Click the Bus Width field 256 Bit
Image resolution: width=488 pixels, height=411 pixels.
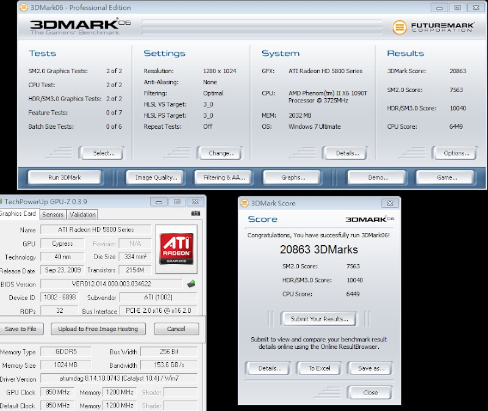point(169,352)
